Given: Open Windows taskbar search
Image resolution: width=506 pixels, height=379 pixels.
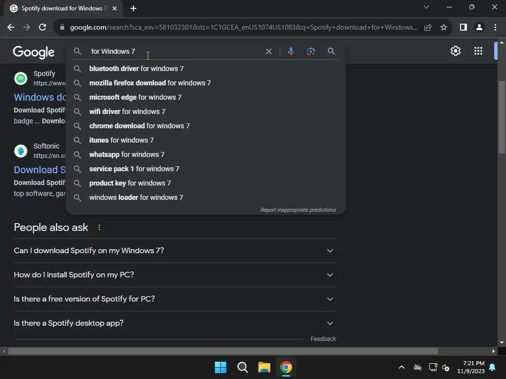Looking at the screenshot, I should pos(242,367).
